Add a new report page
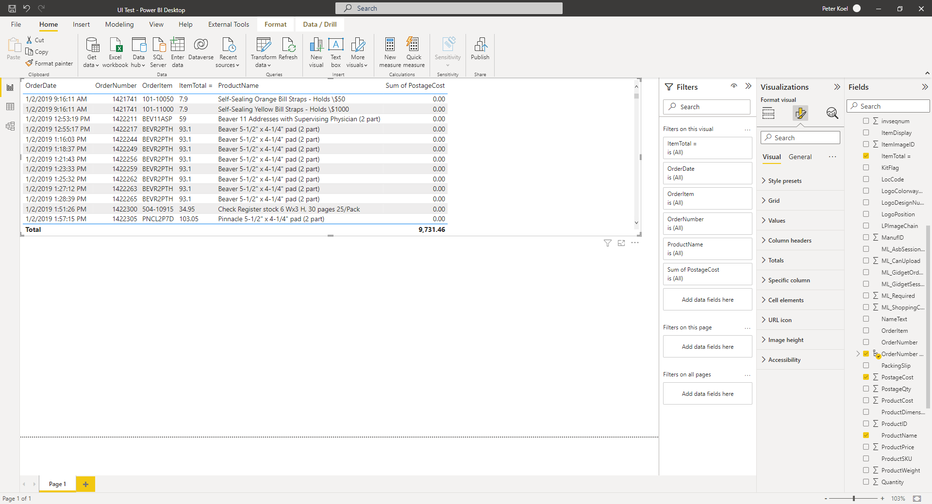This screenshot has width=932, height=504. pyautogui.click(x=85, y=484)
